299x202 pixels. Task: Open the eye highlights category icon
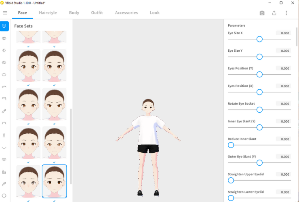point(4,63)
